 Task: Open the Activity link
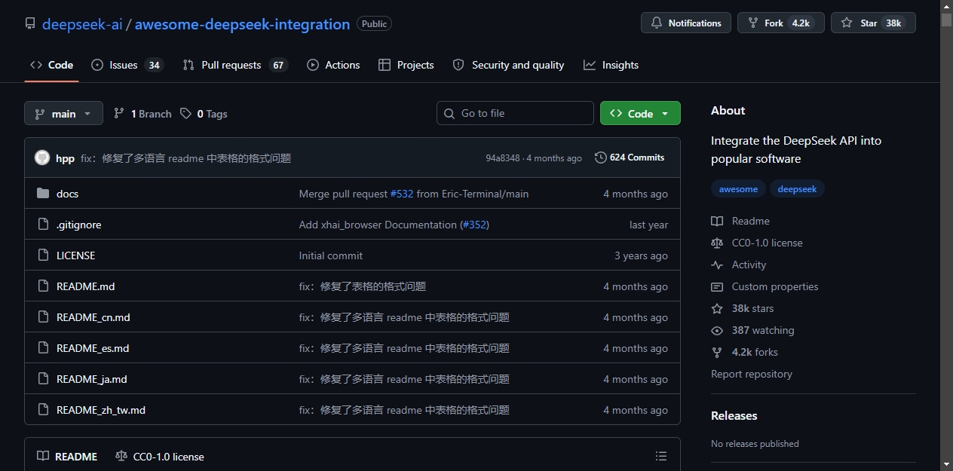pyautogui.click(x=739, y=265)
